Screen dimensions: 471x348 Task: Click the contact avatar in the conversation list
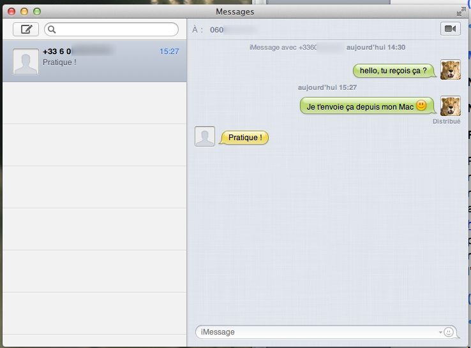tap(26, 62)
